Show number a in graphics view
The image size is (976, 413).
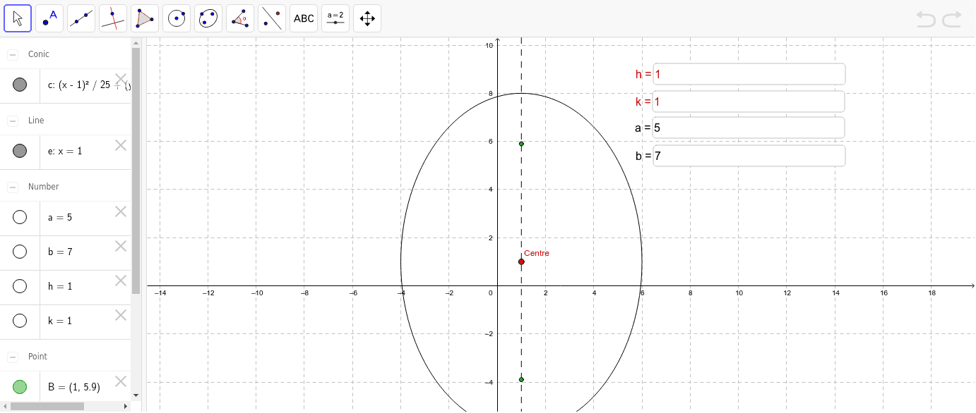click(20, 217)
